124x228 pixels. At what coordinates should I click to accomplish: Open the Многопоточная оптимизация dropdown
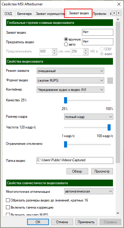(89, 191)
